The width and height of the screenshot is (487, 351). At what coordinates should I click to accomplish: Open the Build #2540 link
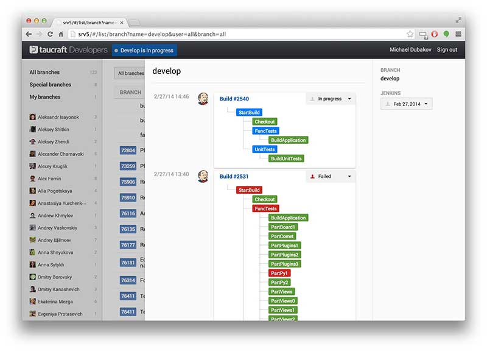coord(234,99)
